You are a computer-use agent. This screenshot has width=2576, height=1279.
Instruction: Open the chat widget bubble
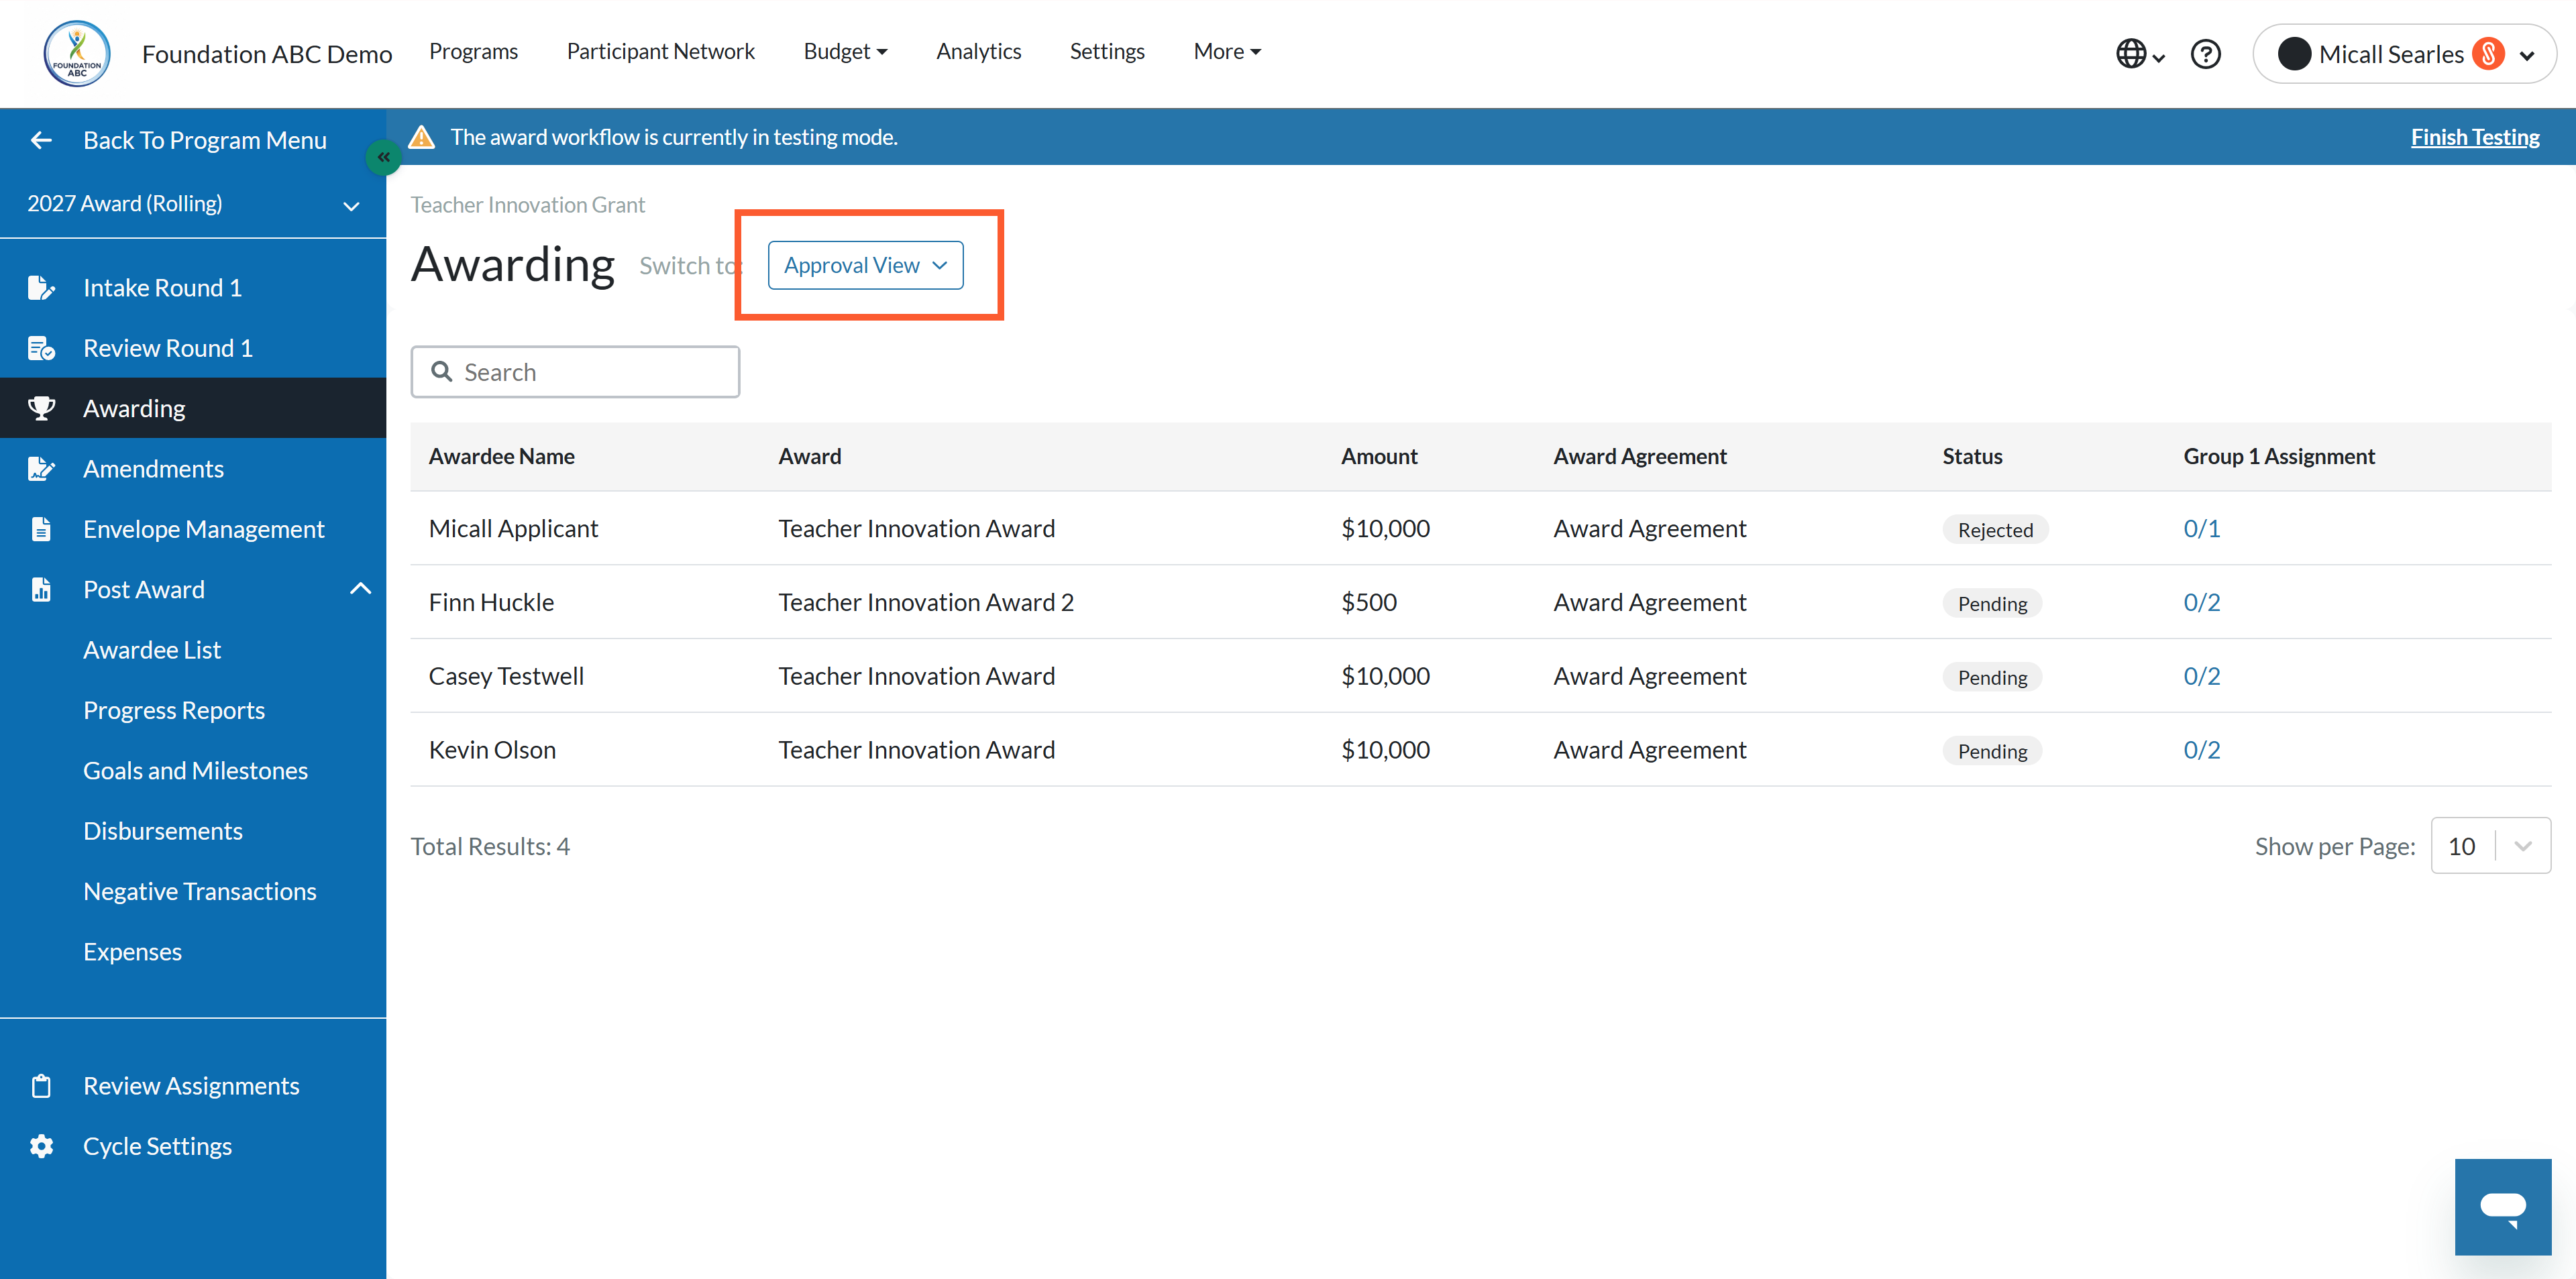point(2502,1206)
